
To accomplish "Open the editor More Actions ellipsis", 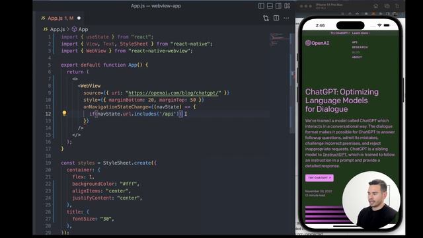I will 286,18.
